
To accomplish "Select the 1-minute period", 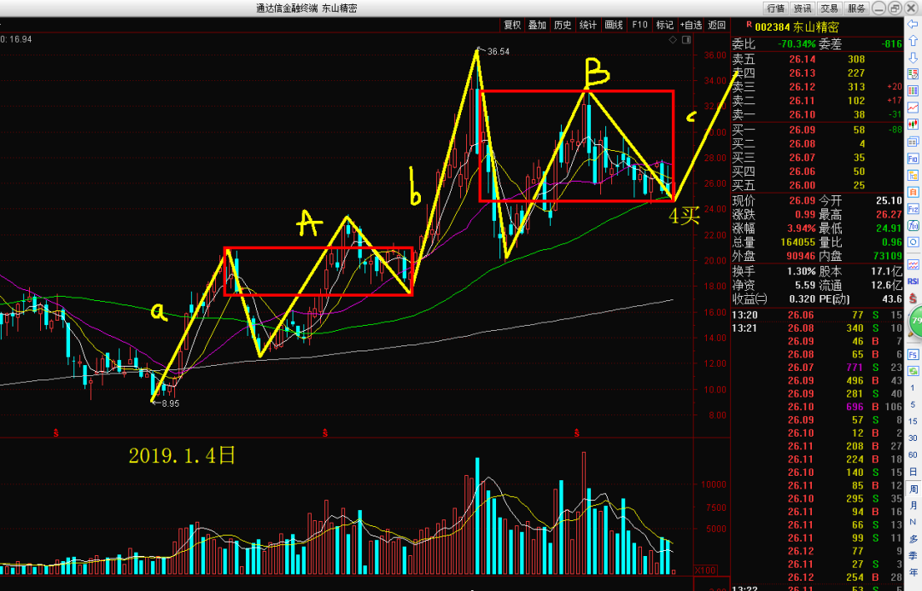I will click(913, 388).
